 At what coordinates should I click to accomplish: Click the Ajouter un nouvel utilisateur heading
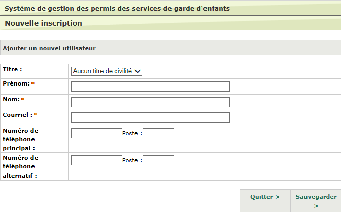click(49, 48)
